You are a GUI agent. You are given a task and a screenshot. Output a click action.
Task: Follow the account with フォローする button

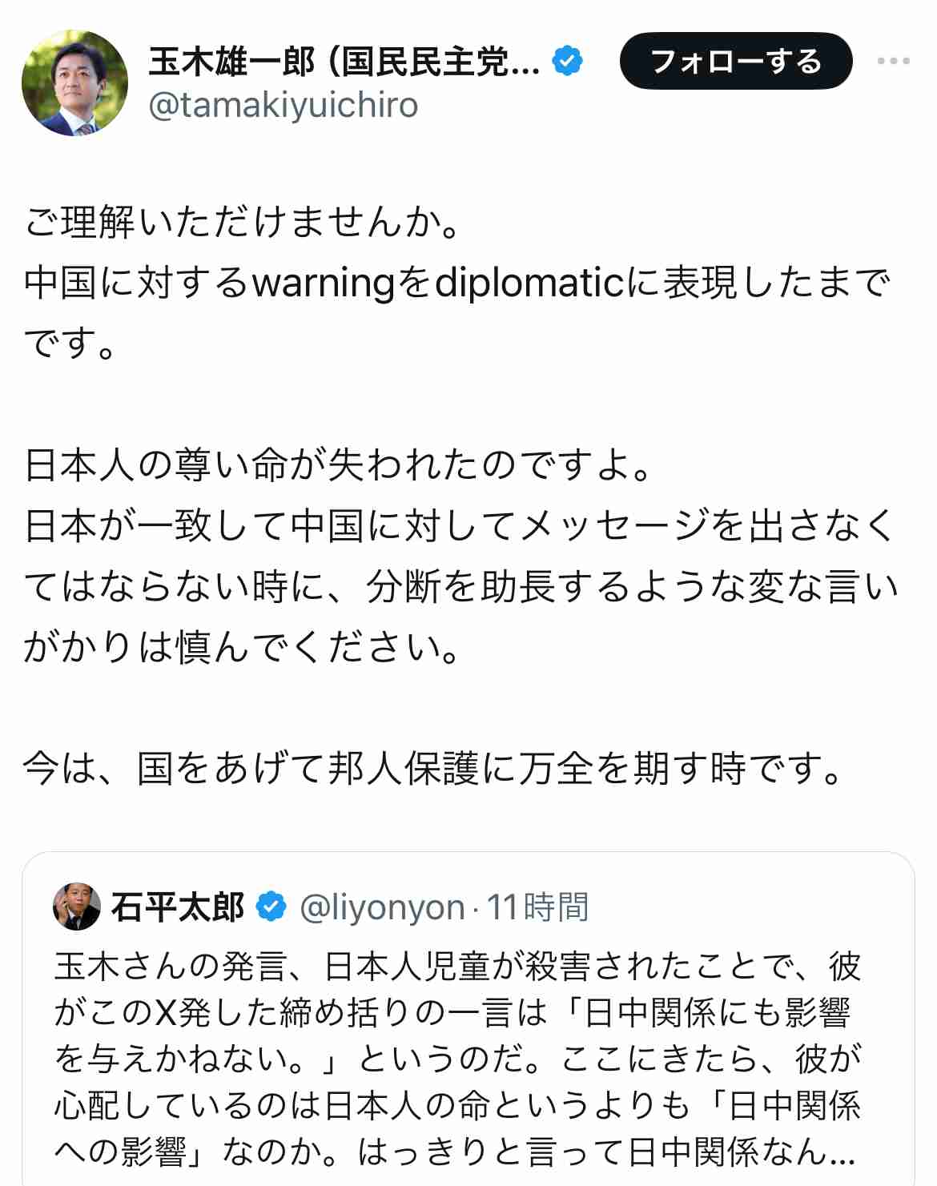point(735,61)
